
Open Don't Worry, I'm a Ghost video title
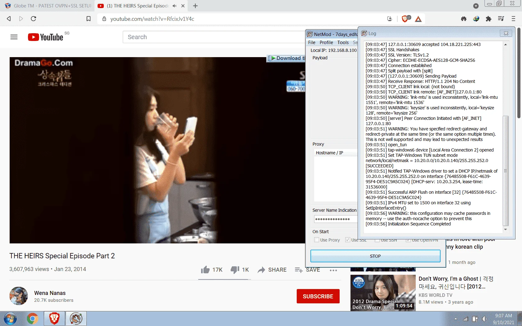456,283
